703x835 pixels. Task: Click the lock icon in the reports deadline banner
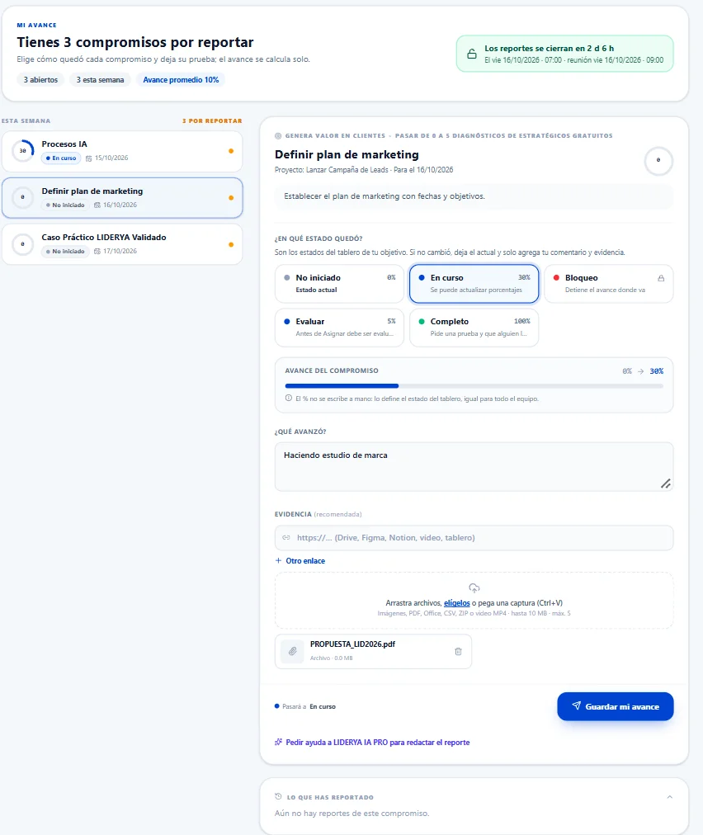472,54
